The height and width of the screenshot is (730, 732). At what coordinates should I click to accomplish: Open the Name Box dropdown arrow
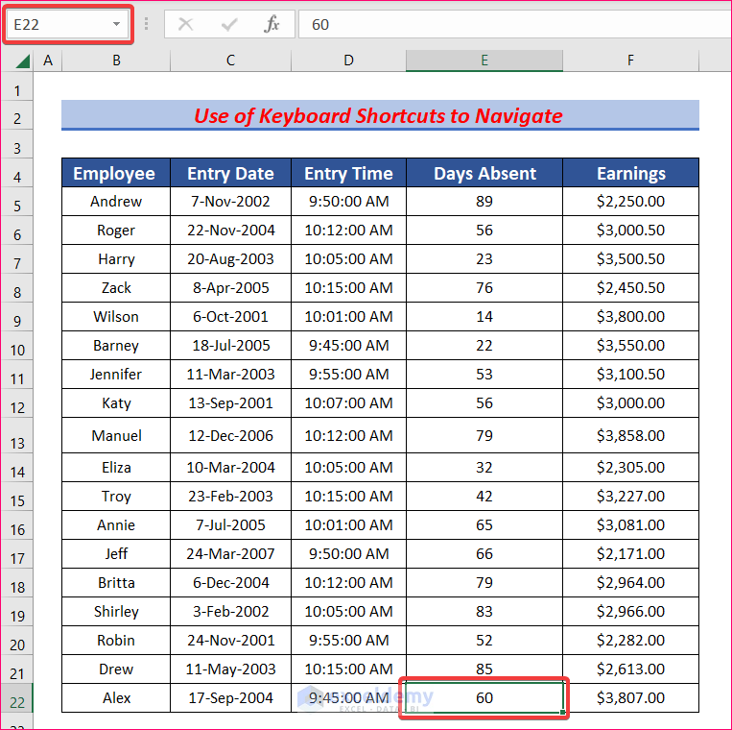point(116,24)
